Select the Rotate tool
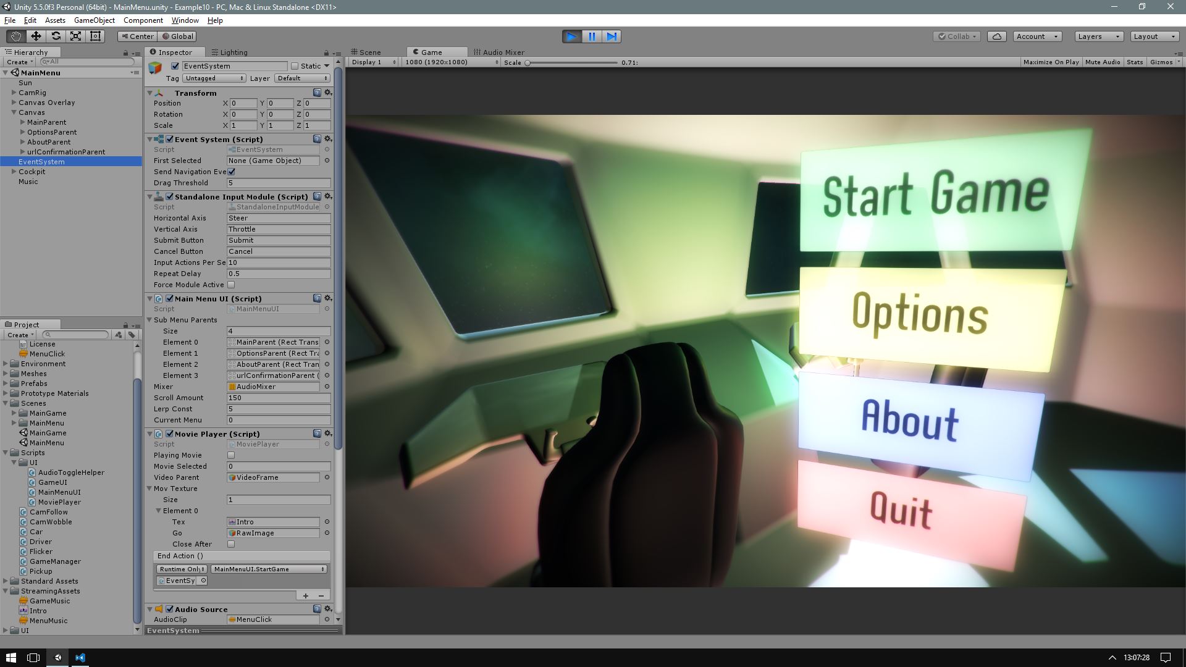 click(56, 36)
